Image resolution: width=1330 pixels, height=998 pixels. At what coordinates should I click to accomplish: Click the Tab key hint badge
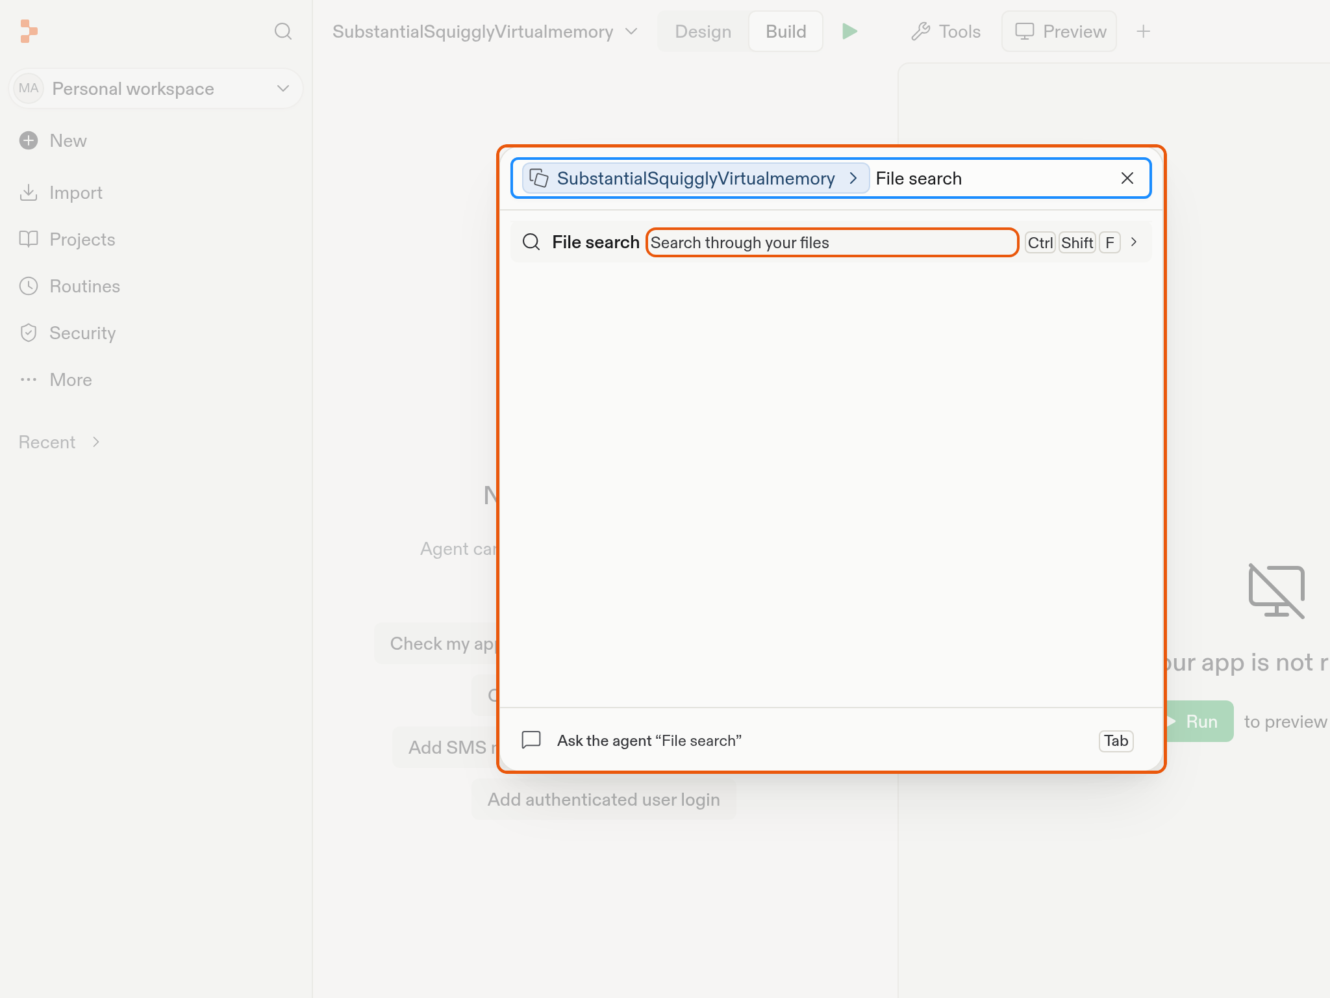tap(1116, 741)
